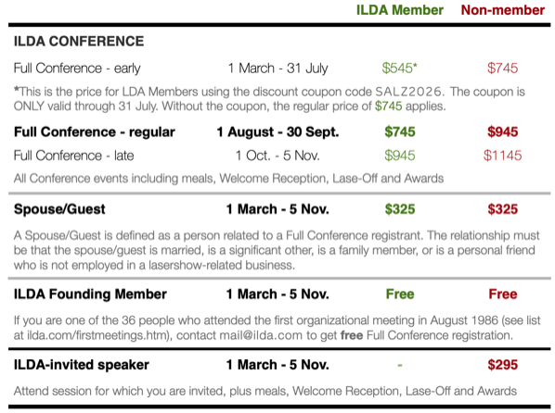This screenshot has width=555, height=413.
Task: Click the $1145 late non-member price
Action: point(503,156)
